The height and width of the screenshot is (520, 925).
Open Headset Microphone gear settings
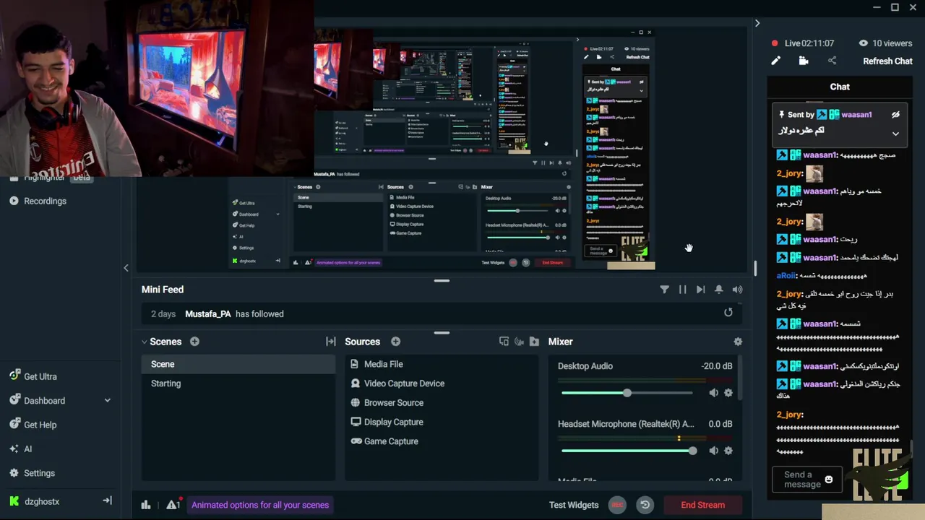(x=728, y=451)
